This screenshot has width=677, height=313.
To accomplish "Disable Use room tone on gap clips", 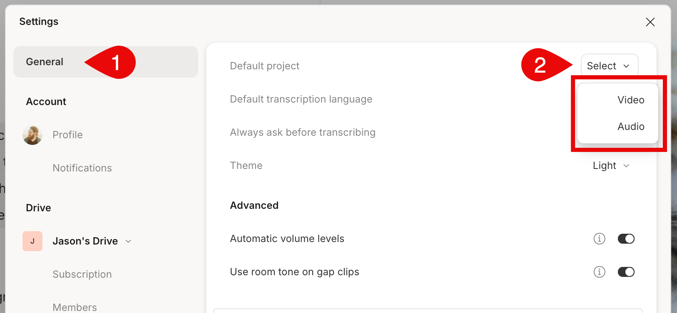I will tap(626, 272).
